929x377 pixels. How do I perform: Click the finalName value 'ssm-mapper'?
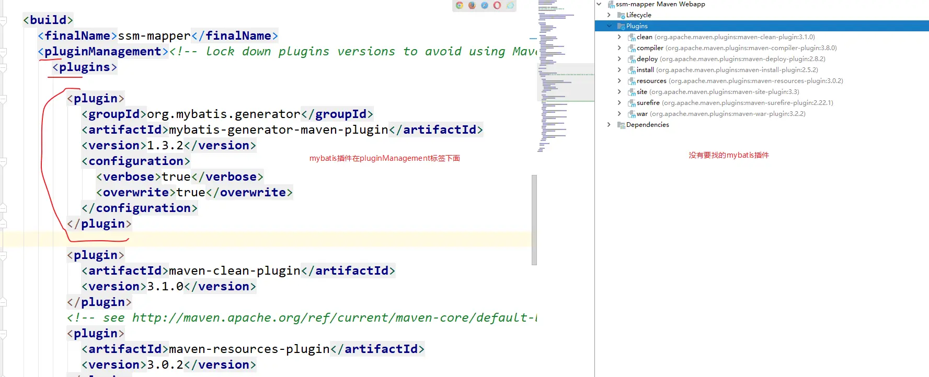click(x=154, y=36)
